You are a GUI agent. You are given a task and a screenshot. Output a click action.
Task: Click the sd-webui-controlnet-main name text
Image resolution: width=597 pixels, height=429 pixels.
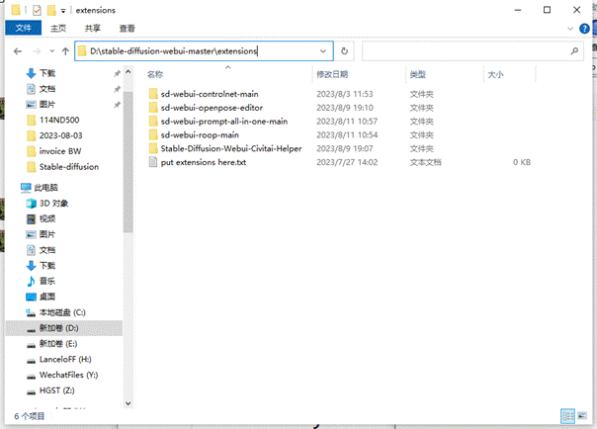pyautogui.click(x=210, y=94)
